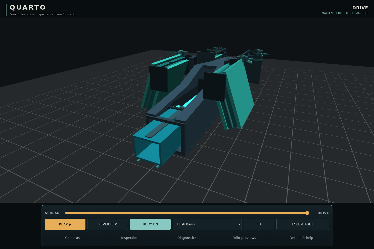Open the Hush Basin dropdown
Image resolution: width=374 pixels, height=249 pixels.
tap(207, 224)
